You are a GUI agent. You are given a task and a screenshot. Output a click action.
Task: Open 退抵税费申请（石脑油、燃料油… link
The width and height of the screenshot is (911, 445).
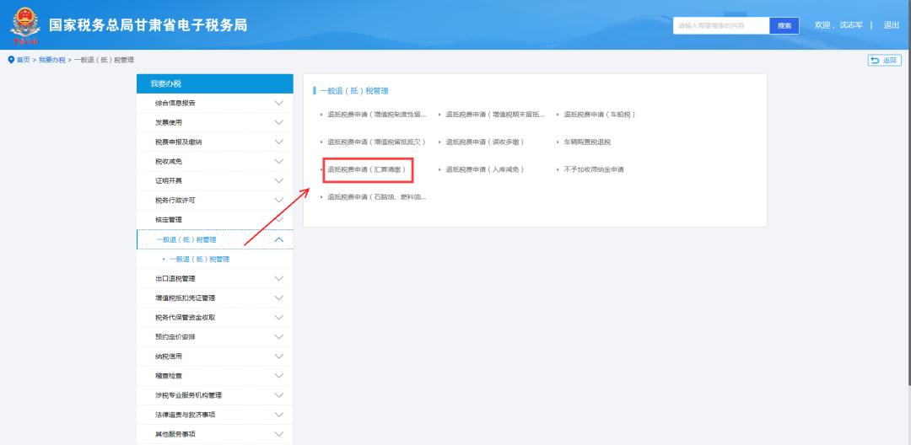click(376, 197)
